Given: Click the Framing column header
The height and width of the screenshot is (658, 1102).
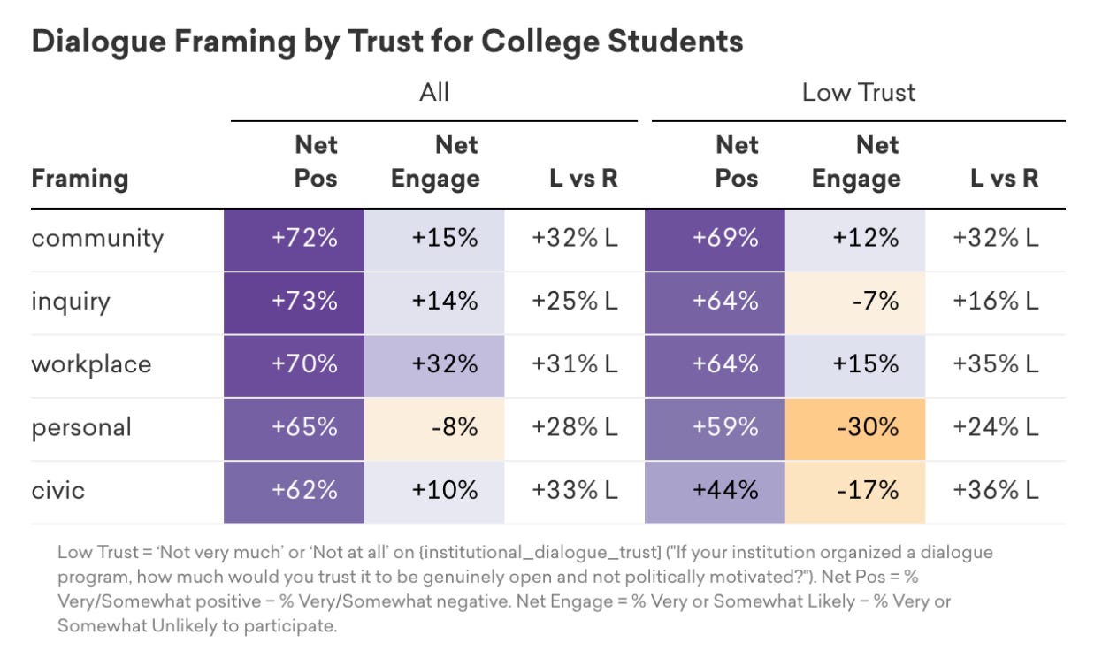Looking at the screenshot, I should tap(80, 179).
